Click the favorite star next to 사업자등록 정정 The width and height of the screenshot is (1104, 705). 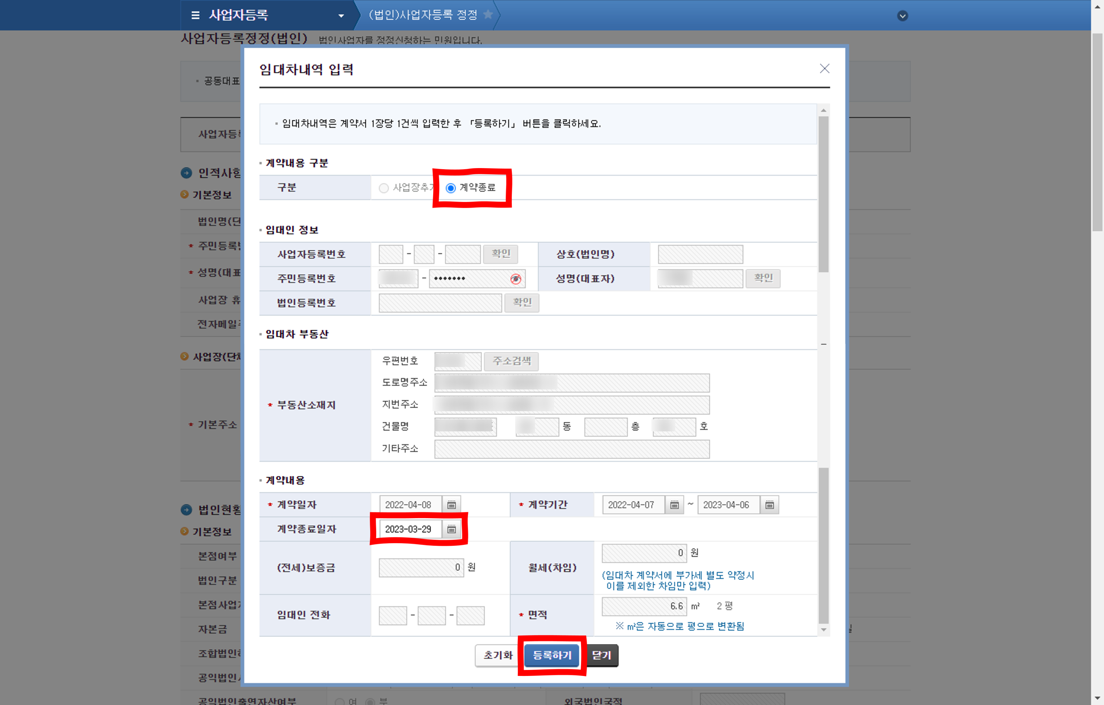tap(488, 15)
